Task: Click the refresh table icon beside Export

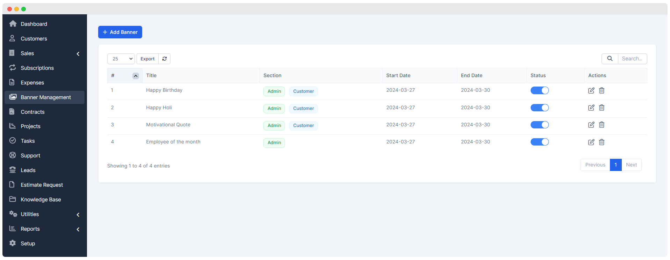Action: point(165,59)
